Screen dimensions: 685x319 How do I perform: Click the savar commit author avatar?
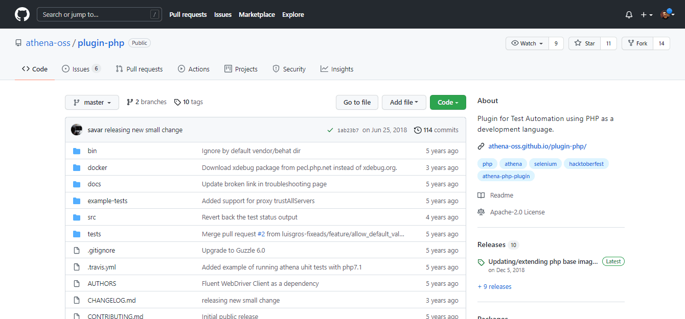click(77, 130)
